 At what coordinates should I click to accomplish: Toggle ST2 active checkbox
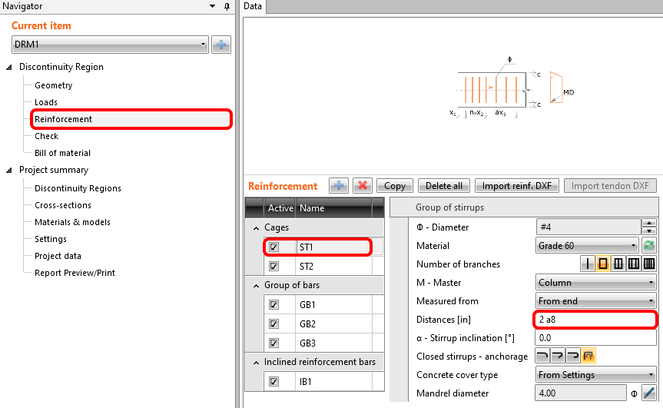(x=274, y=267)
